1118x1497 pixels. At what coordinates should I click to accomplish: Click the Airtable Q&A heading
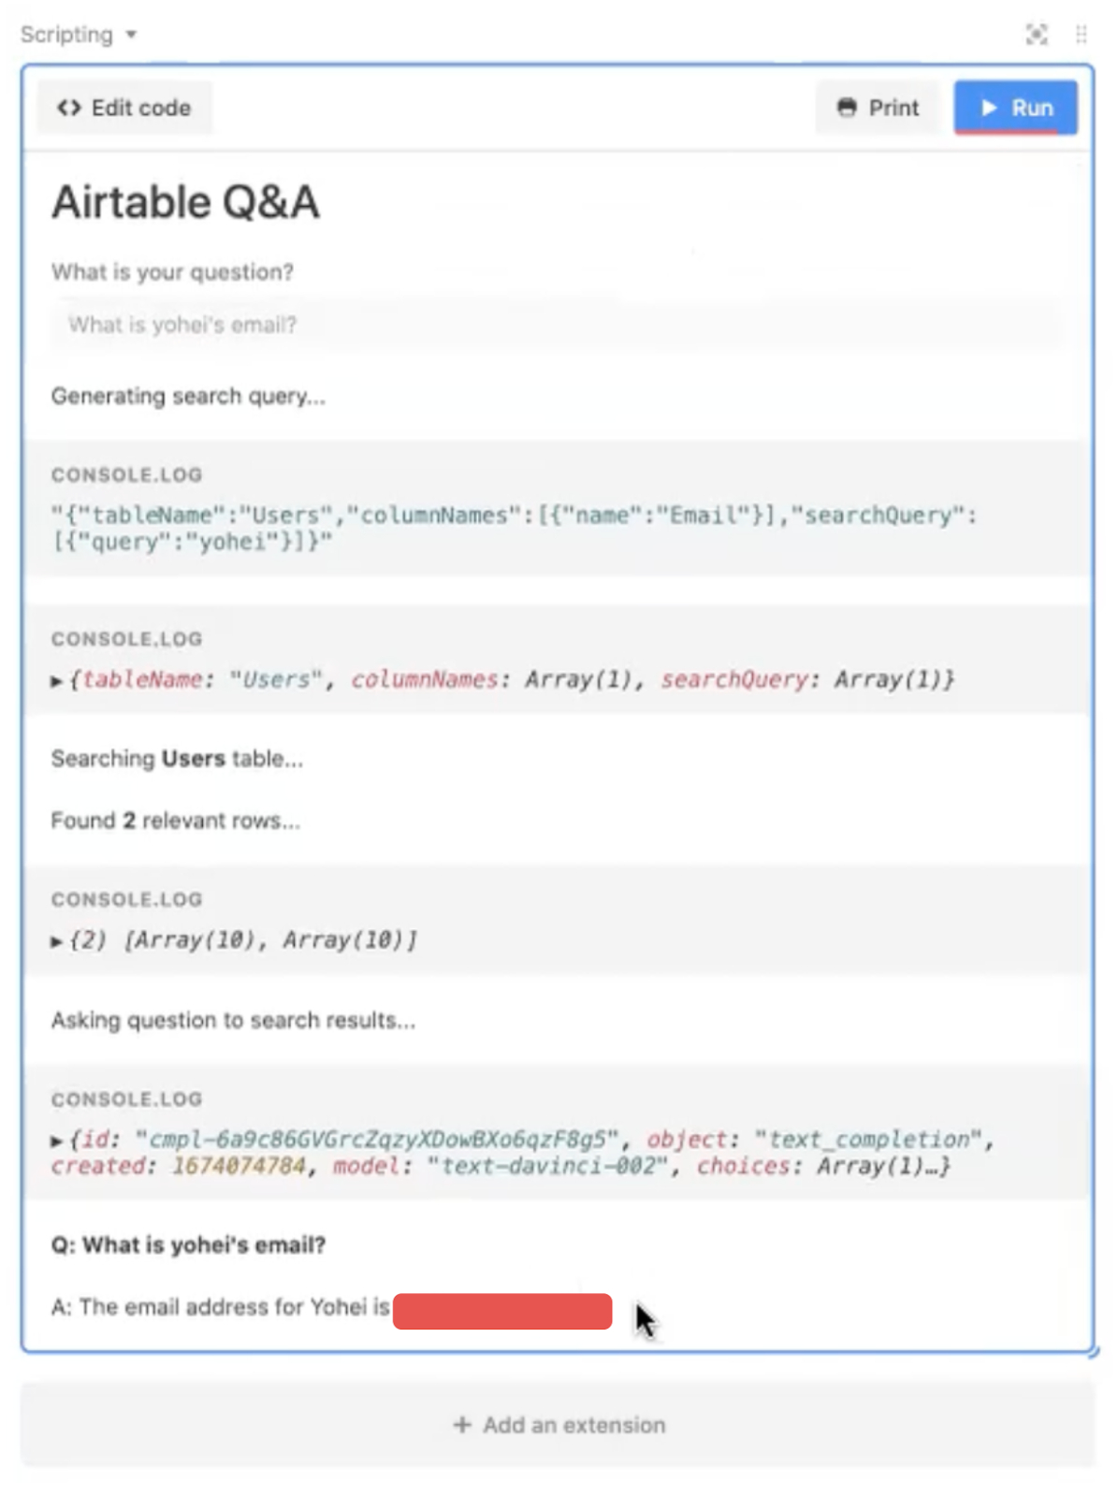[x=185, y=202]
